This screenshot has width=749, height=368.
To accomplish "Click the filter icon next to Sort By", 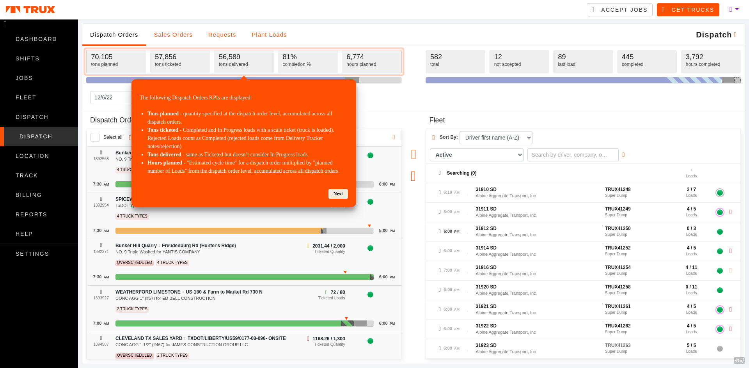I will pyautogui.click(x=433, y=137).
